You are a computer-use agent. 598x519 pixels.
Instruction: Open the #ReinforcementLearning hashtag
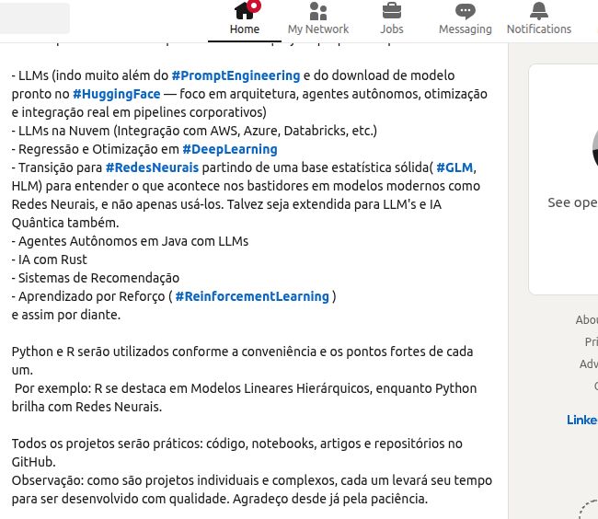pos(252,296)
